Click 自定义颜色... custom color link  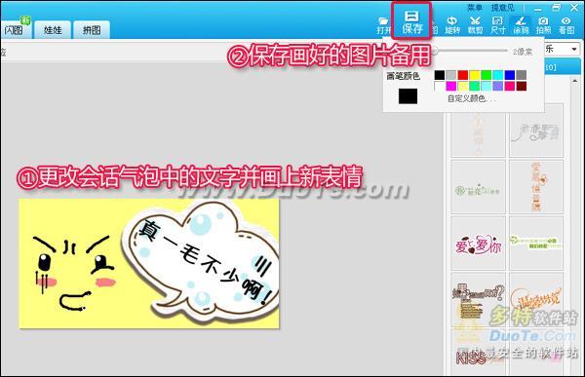(x=472, y=98)
